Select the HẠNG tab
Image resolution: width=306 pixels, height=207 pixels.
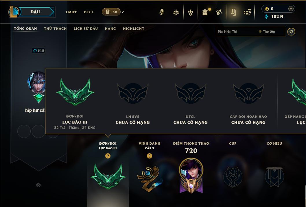110,28
